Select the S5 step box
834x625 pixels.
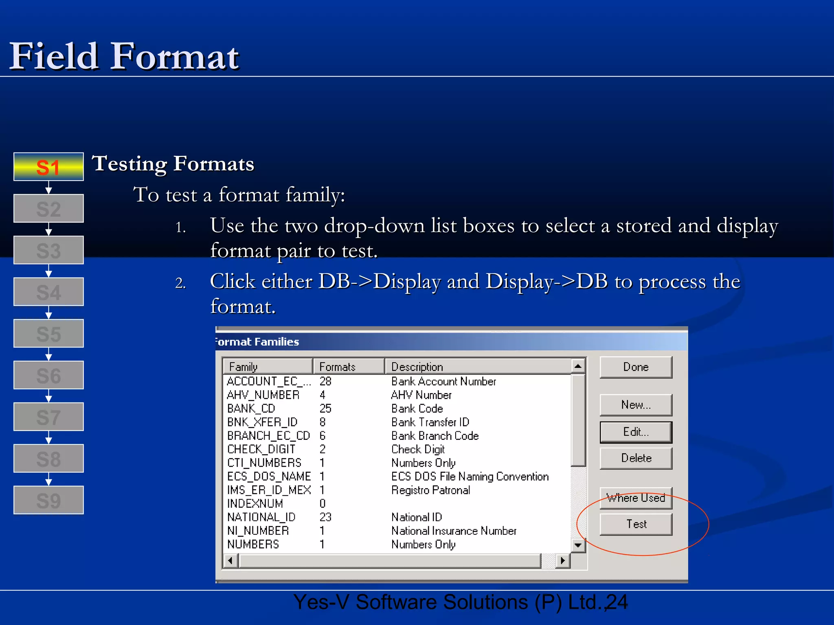(48, 334)
